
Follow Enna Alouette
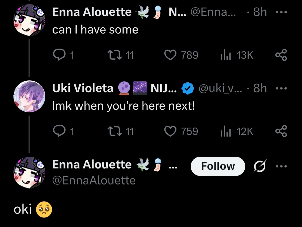218,166
